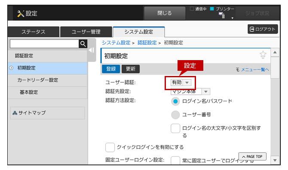Viewport: 288px width, 170px height.
Task: Enable クイックログインを有効にする checkbox
Action: [x=110, y=147]
